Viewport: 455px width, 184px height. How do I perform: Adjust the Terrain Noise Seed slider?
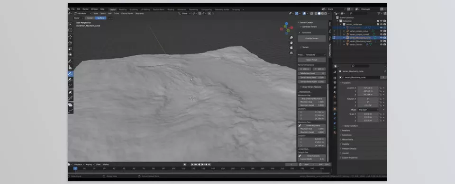[312, 78]
